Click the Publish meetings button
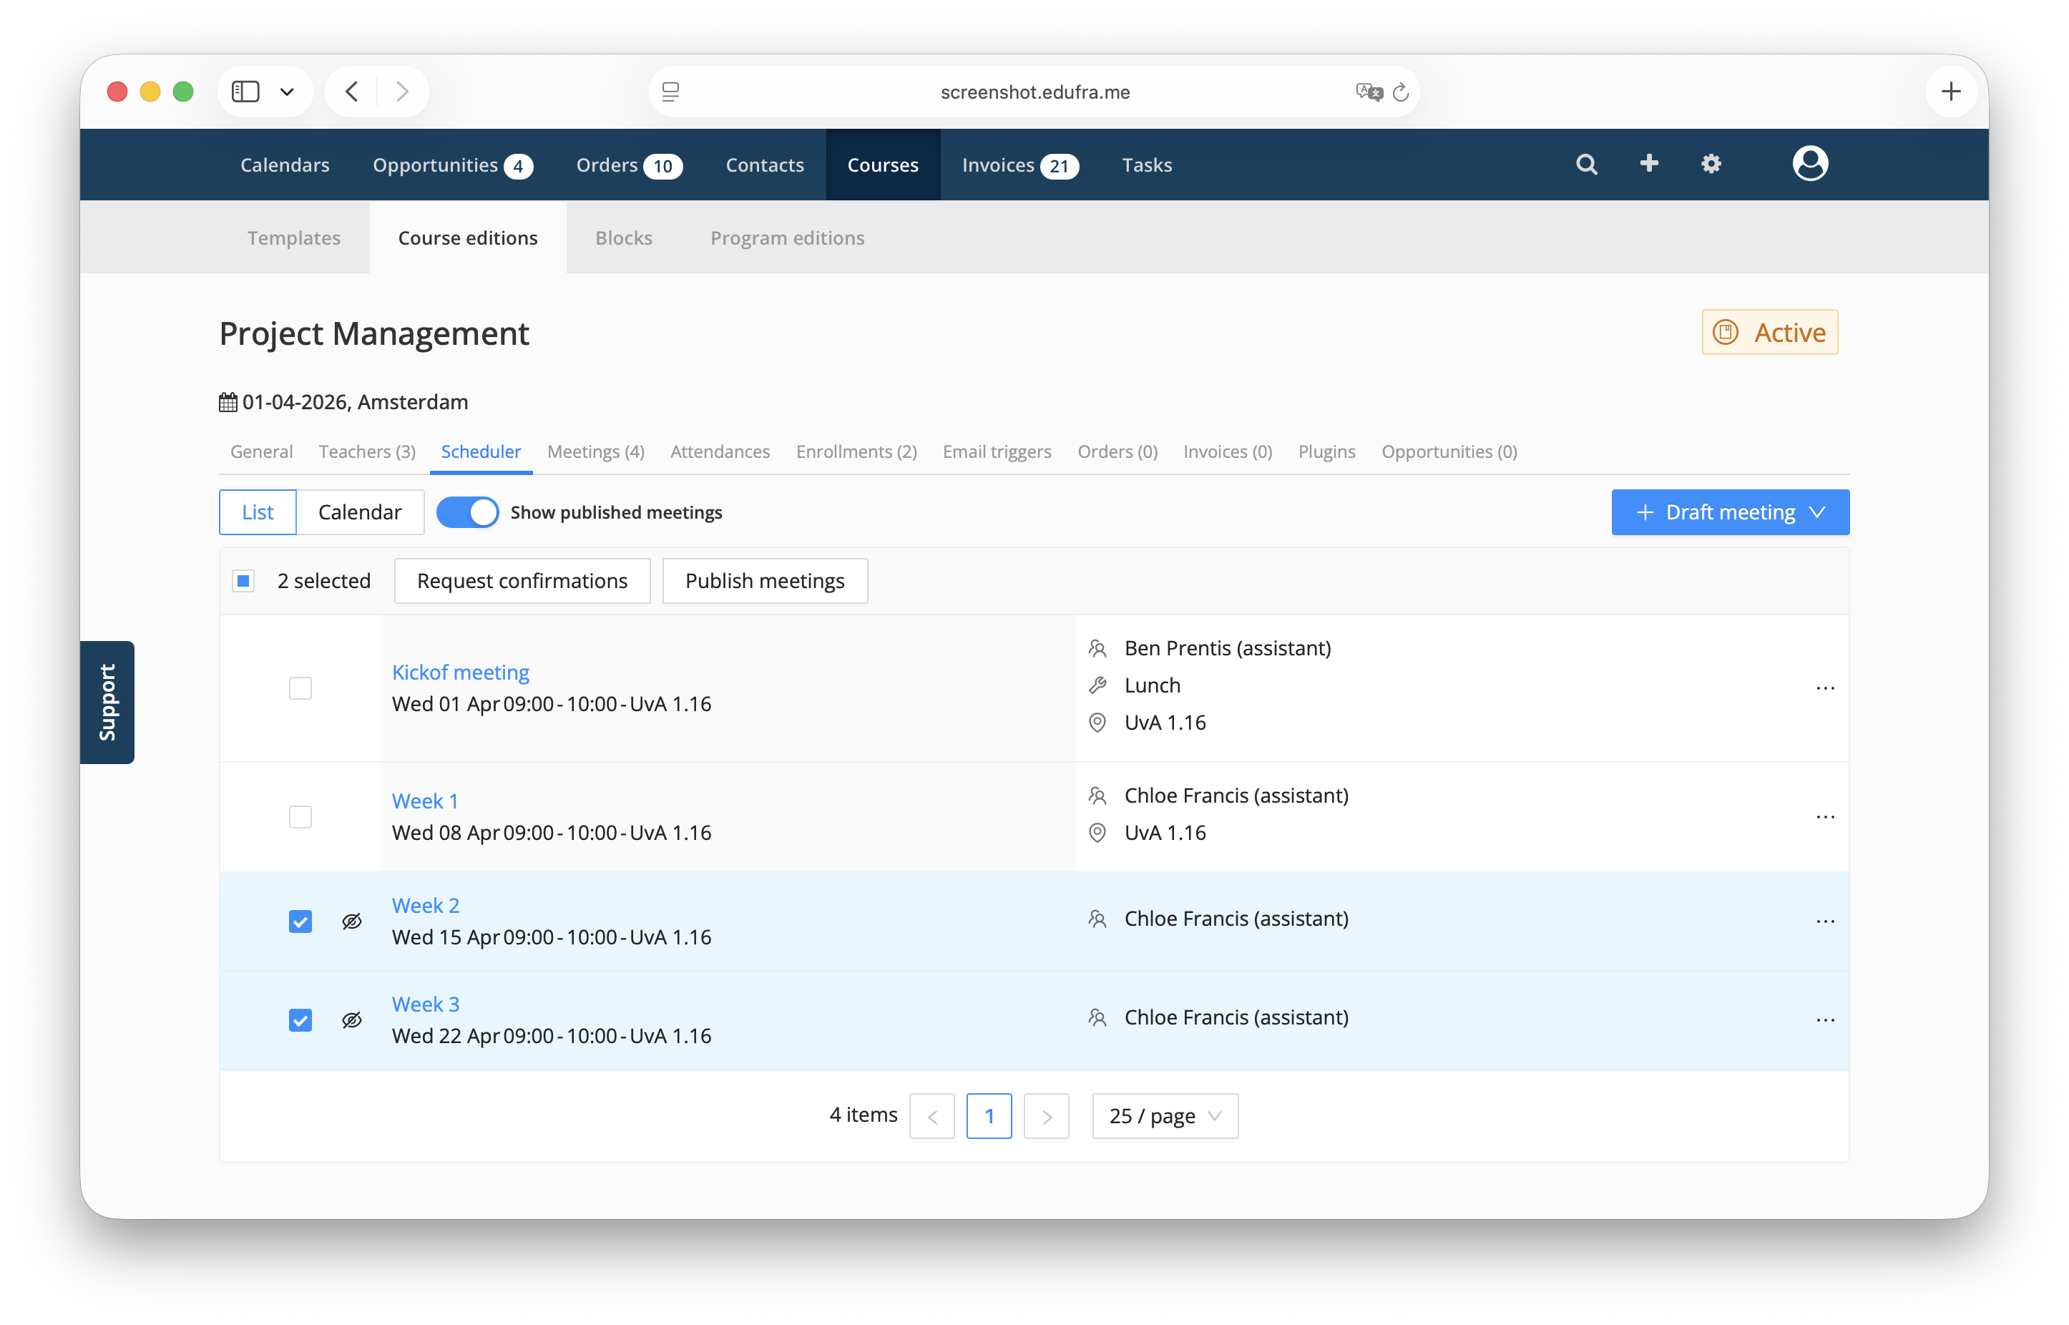Viewport: 2069px width, 1325px height. pos(765,582)
